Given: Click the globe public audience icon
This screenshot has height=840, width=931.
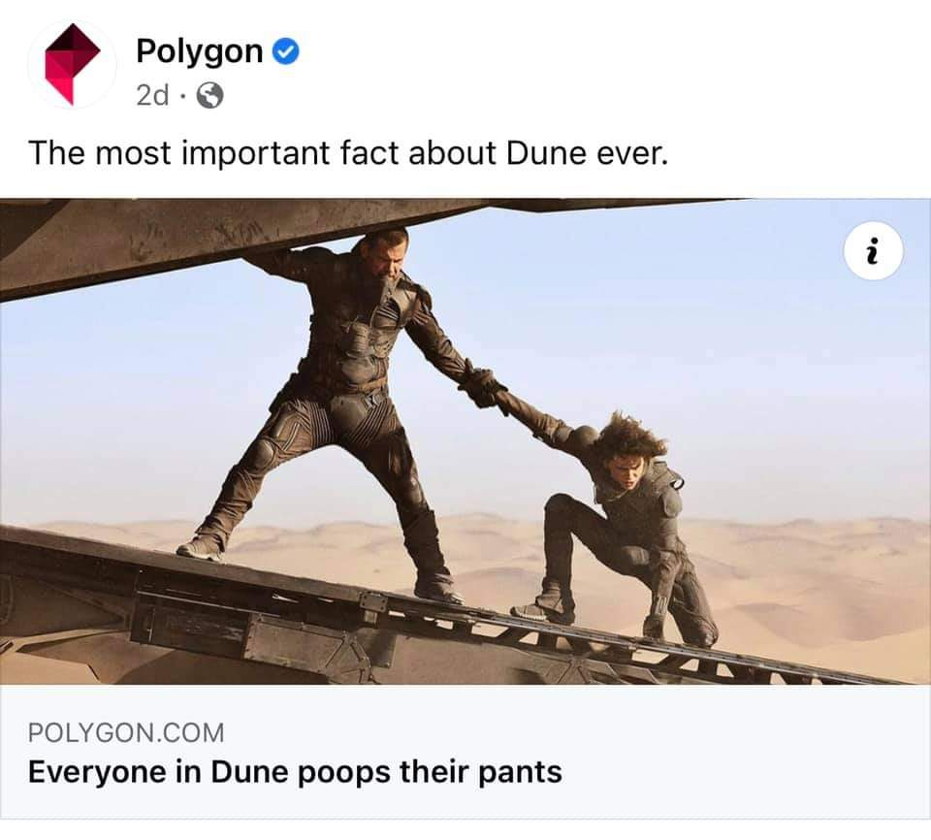Looking at the screenshot, I should tap(209, 95).
